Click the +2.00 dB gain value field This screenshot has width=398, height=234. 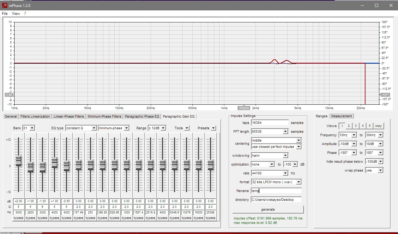click(18, 201)
